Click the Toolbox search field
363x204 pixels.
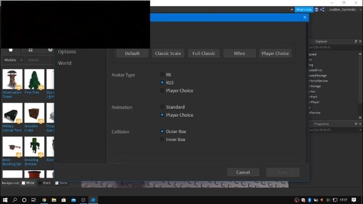[x=40, y=60]
